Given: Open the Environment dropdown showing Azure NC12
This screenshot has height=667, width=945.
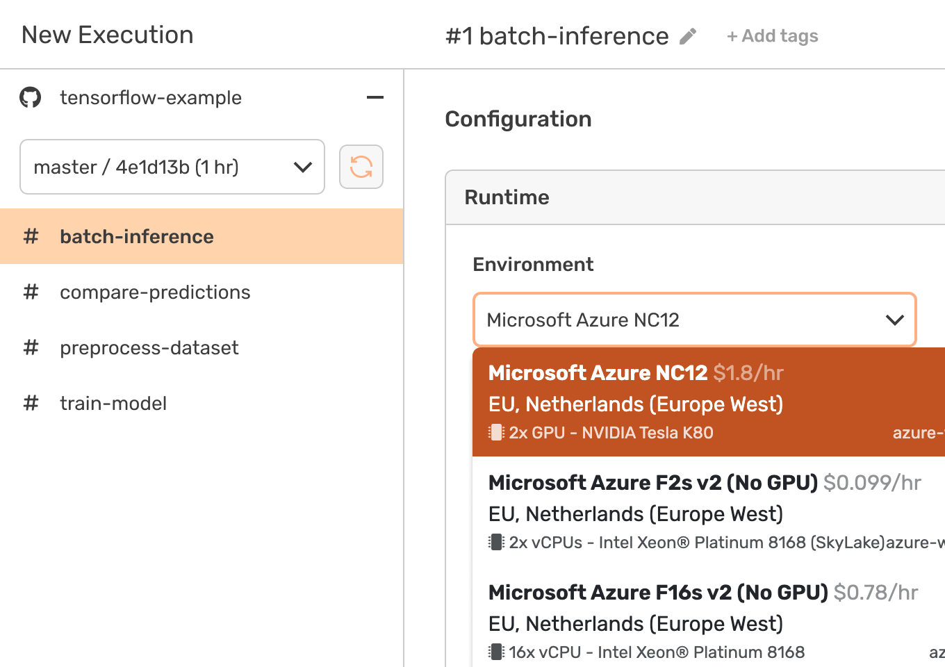Looking at the screenshot, I should click(x=695, y=320).
